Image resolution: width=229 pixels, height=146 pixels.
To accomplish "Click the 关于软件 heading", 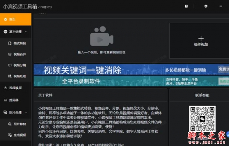I will tap(45, 95).
